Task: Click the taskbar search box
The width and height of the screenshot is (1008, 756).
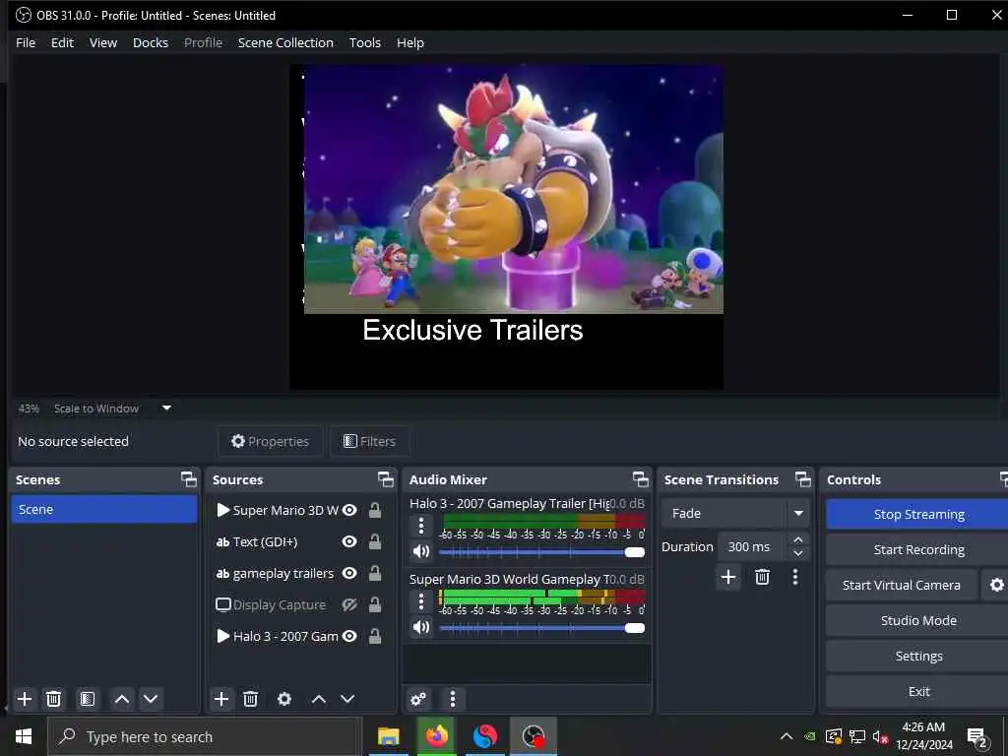Action: (x=205, y=736)
